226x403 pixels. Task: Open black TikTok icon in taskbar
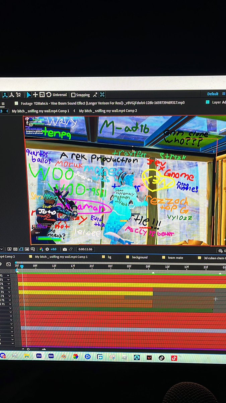(161, 358)
